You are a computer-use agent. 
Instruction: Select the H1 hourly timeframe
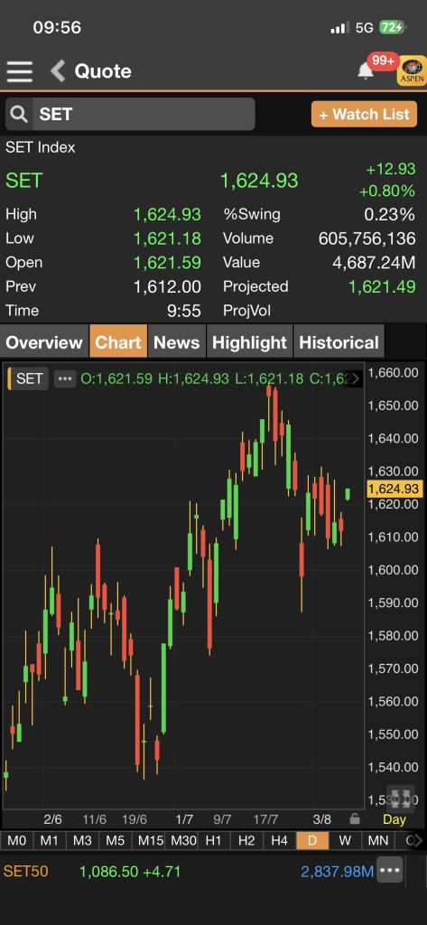click(x=213, y=841)
